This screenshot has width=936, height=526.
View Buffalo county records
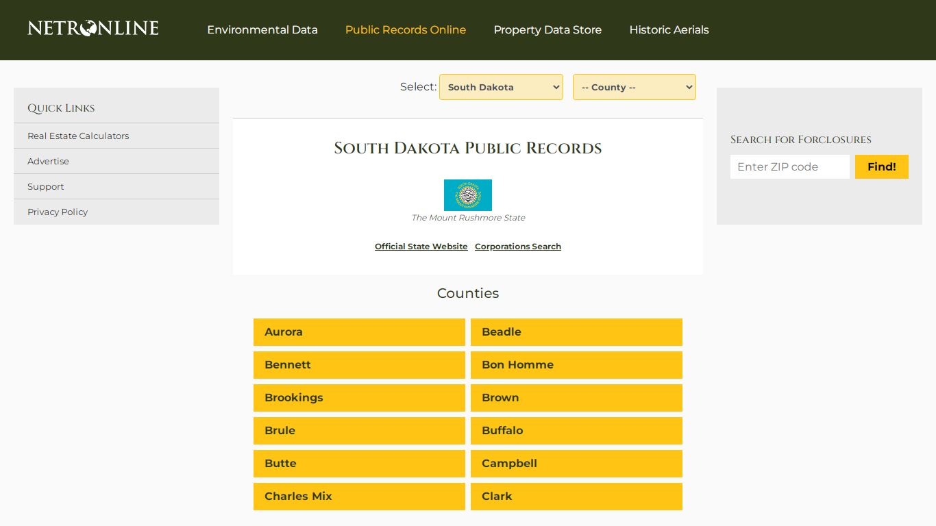[576, 431]
